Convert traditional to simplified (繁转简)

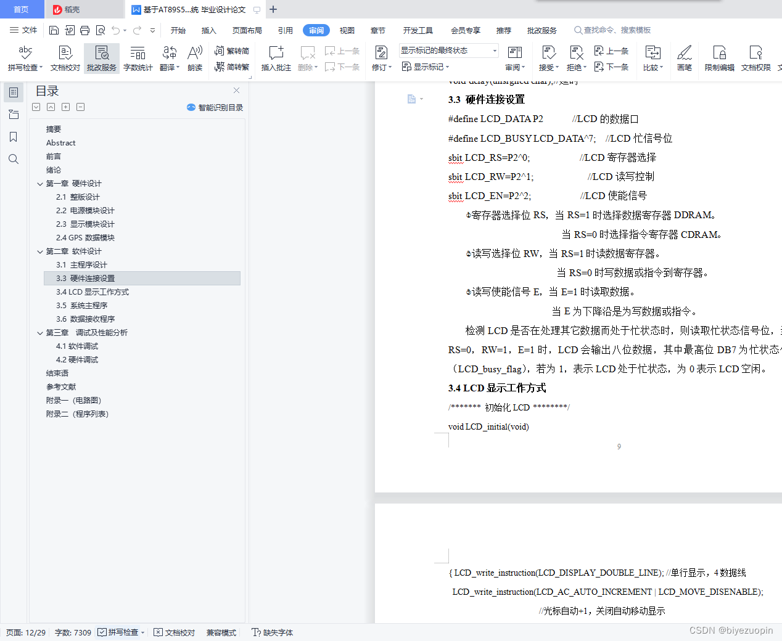(x=232, y=51)
